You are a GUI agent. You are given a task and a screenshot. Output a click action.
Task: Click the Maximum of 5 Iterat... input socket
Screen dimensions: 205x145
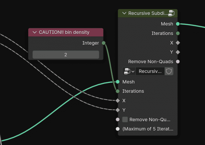[118, 129]
